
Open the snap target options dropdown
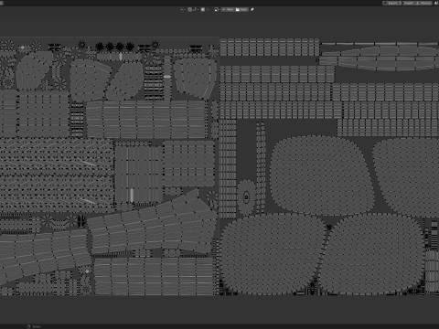pyautogui.click(x=196, y=9)
